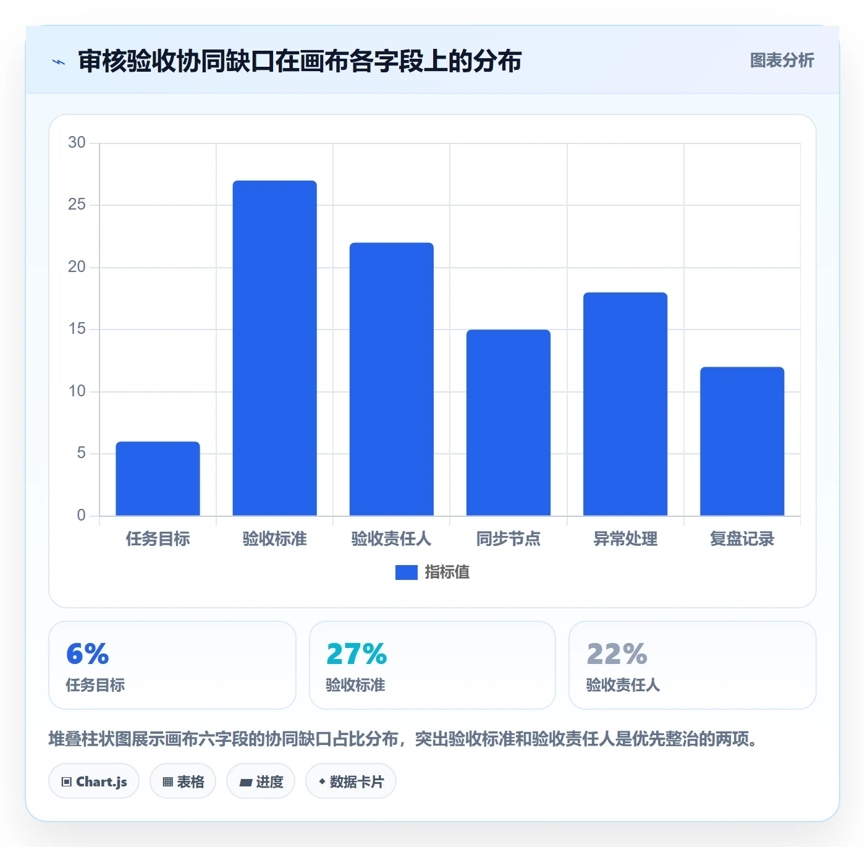865x847 pixels.
Task: Click the lightning icon beside the title
Action: click(x=59, y=62)
